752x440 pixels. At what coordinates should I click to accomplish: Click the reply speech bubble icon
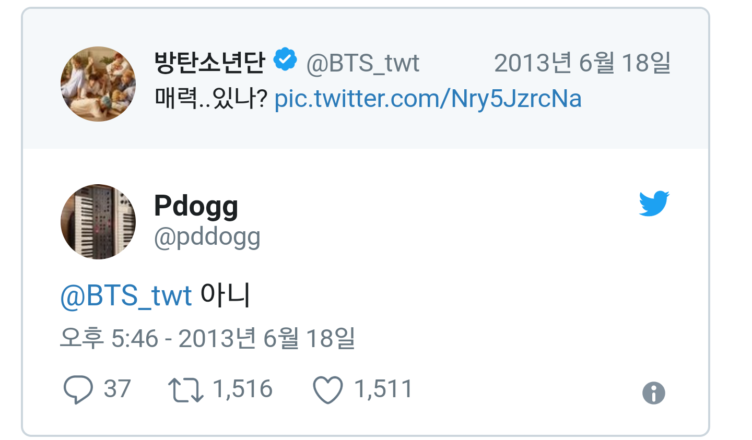[78, 390]
